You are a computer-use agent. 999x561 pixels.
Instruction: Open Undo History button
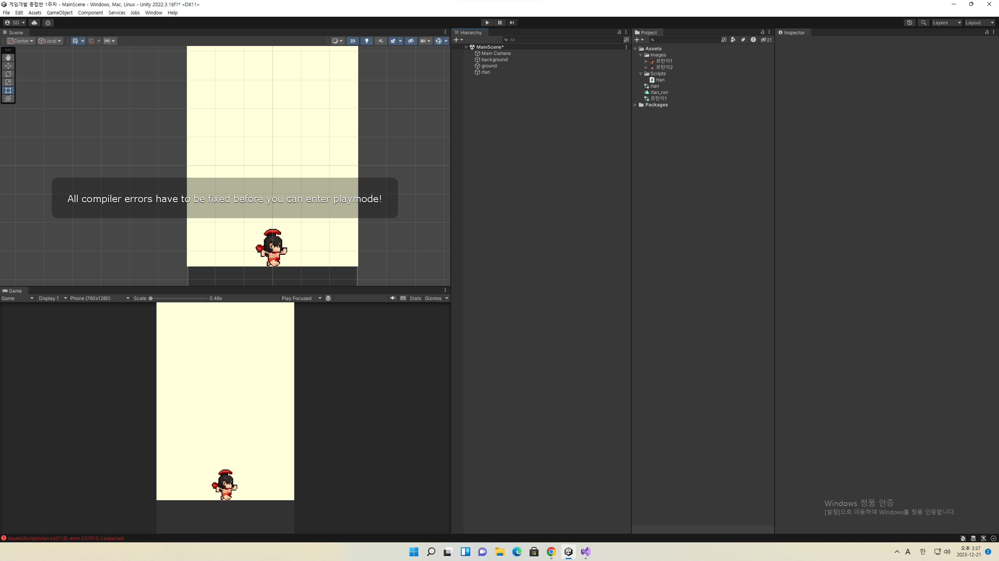[x=910, y=23]
